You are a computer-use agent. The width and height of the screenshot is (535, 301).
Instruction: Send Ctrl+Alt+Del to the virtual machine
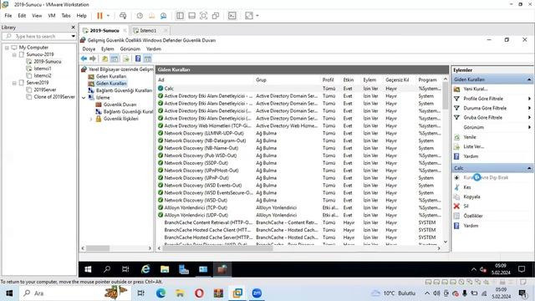tap(123, 16)
